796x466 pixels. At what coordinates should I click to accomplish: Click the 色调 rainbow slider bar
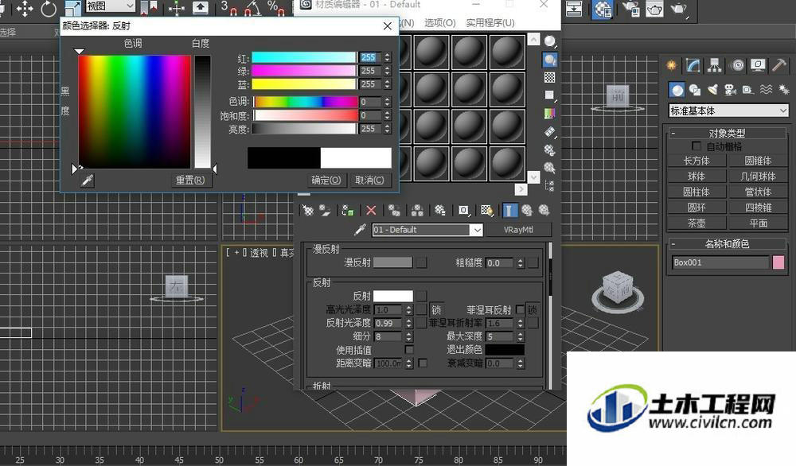click(x=306, y=102)
